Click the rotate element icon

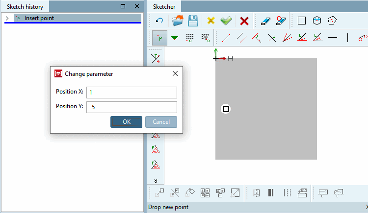190,193
